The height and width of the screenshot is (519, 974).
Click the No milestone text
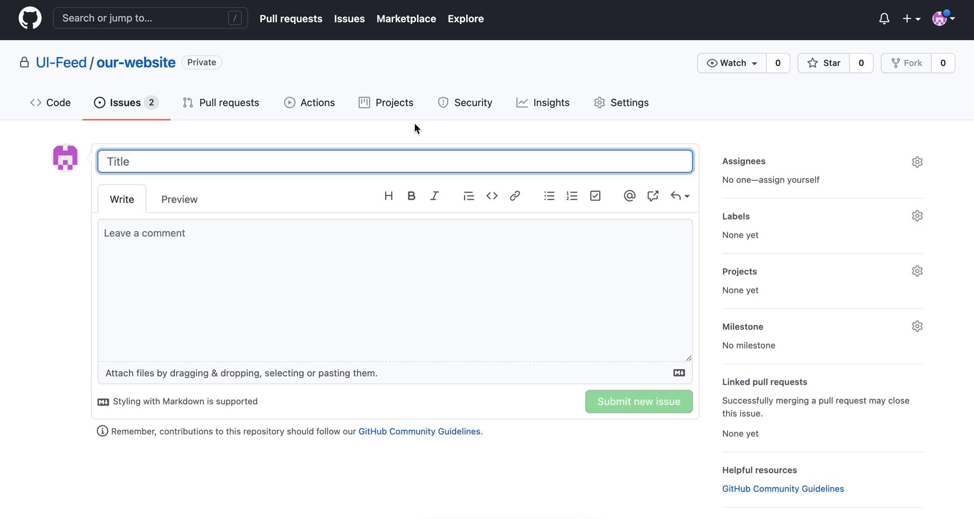(749, 346)
